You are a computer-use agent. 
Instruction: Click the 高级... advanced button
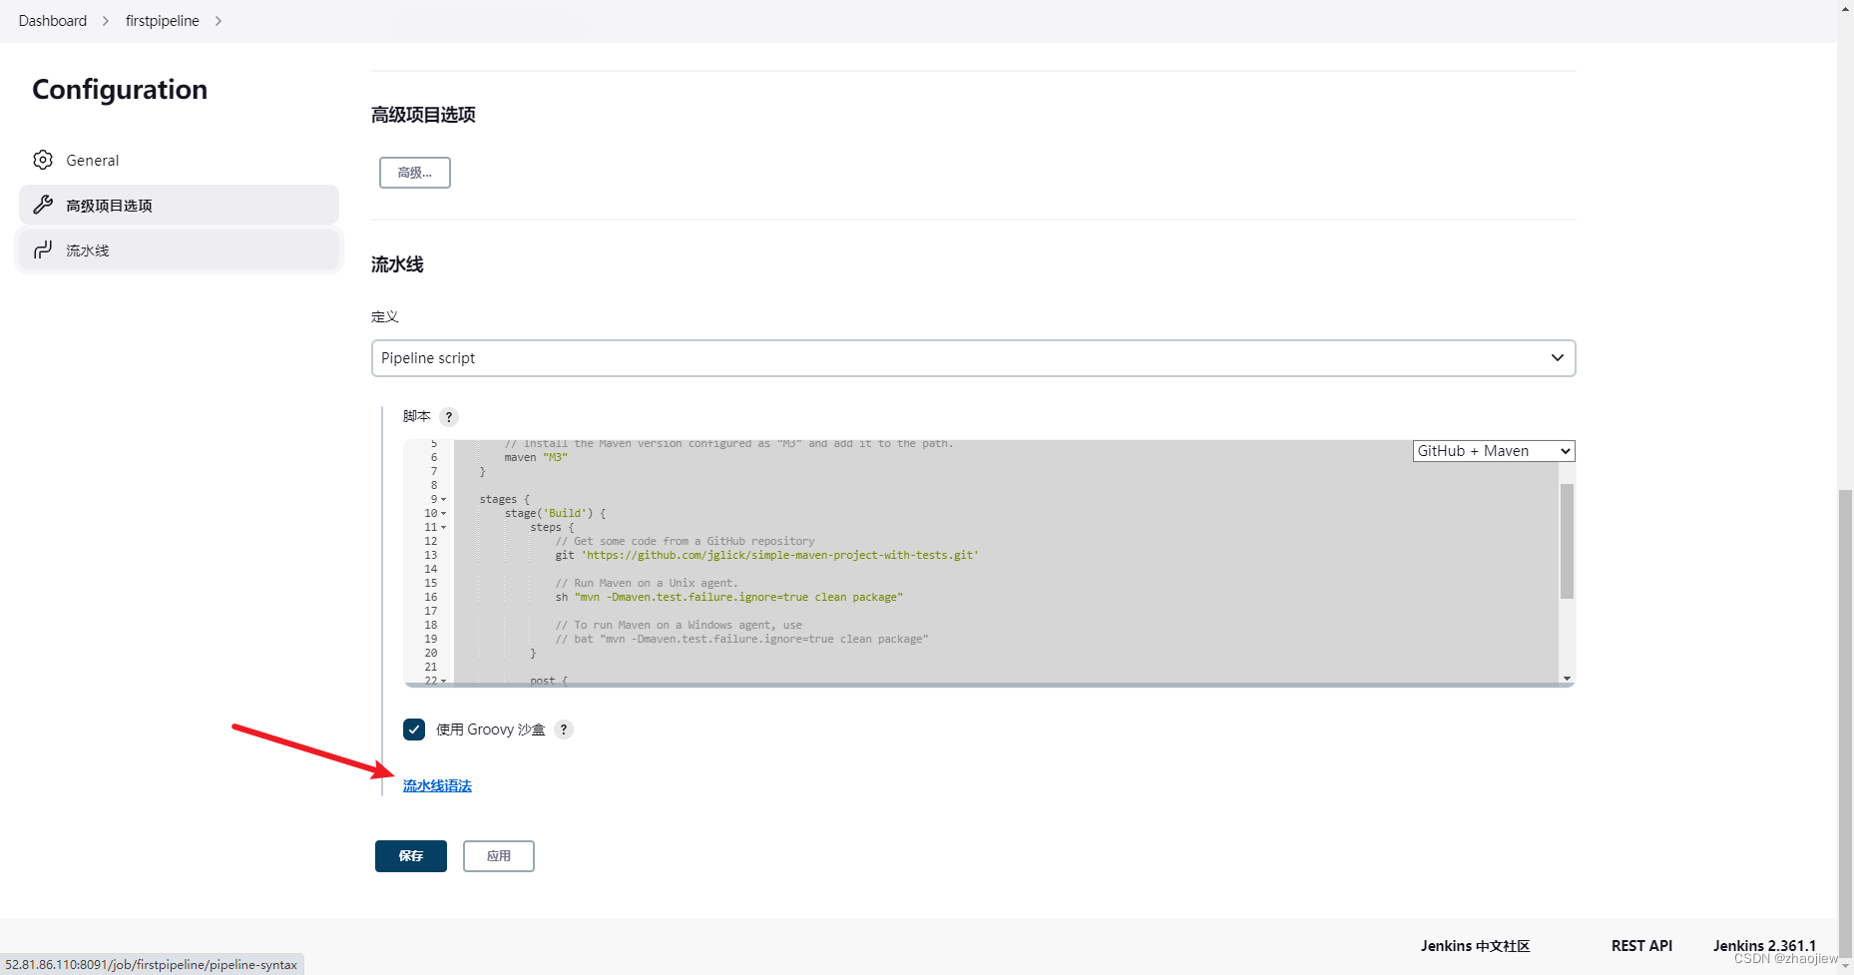point(415,173)
